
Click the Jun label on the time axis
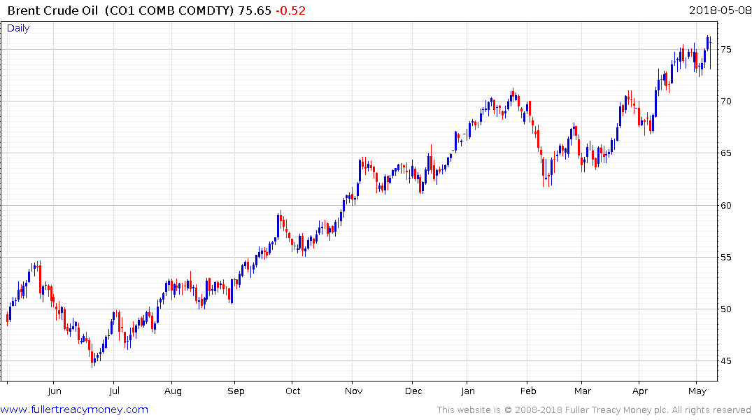[54, 391]
